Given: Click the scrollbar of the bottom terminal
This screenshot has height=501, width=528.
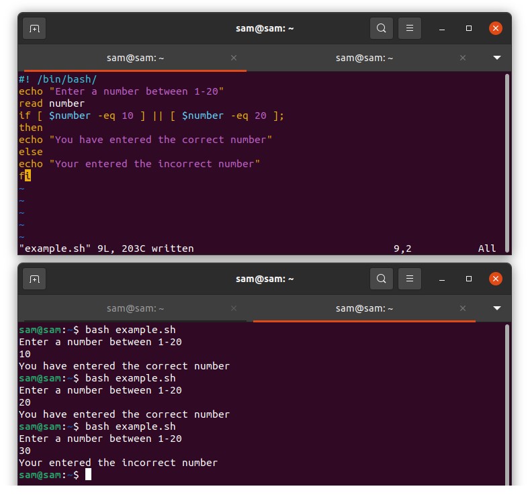Looking at the screenshot, I should coord(507,405).
